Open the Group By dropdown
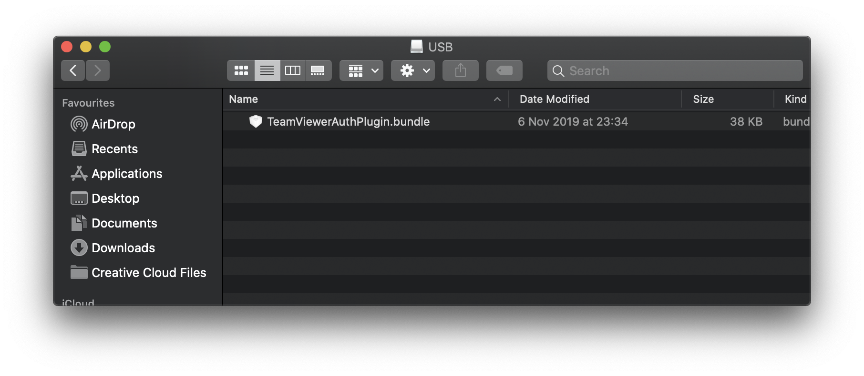 (361, 70)
